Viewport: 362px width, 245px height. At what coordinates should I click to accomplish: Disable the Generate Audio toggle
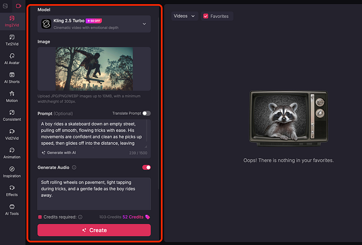coord(146,167)
